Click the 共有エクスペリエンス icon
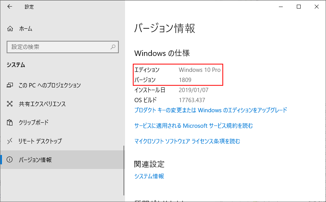The image size is (326, 202). pyautogui.click(x=10, y=104)
